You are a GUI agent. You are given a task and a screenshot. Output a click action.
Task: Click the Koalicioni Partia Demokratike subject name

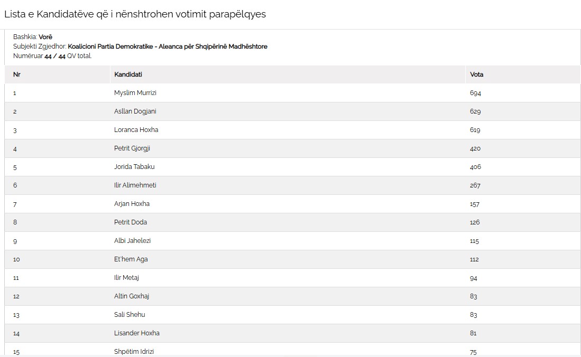168,46
